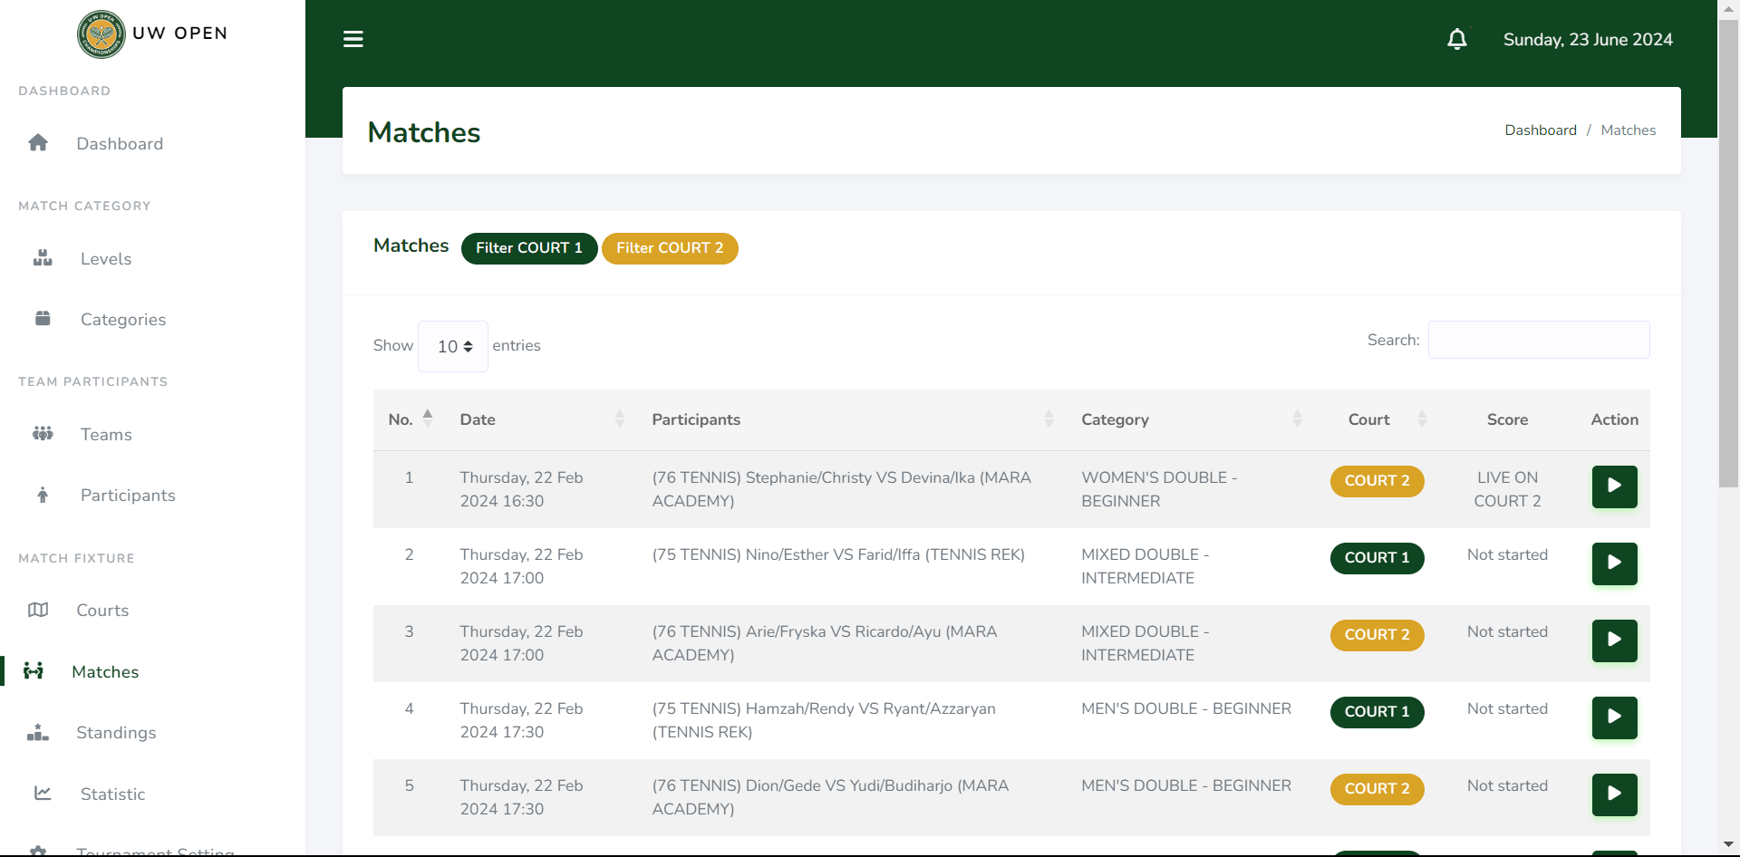The height and width of the screenshot is (857, 1740).
Task: Click the Filter COURT 1 button
Action: pos(529,248)
